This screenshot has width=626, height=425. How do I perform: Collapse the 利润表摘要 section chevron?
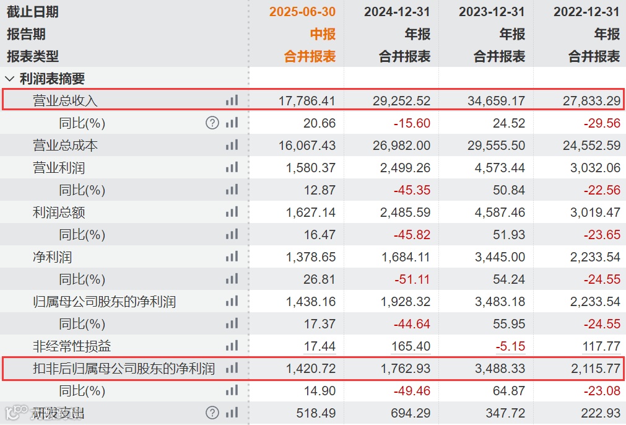(9, 79)
